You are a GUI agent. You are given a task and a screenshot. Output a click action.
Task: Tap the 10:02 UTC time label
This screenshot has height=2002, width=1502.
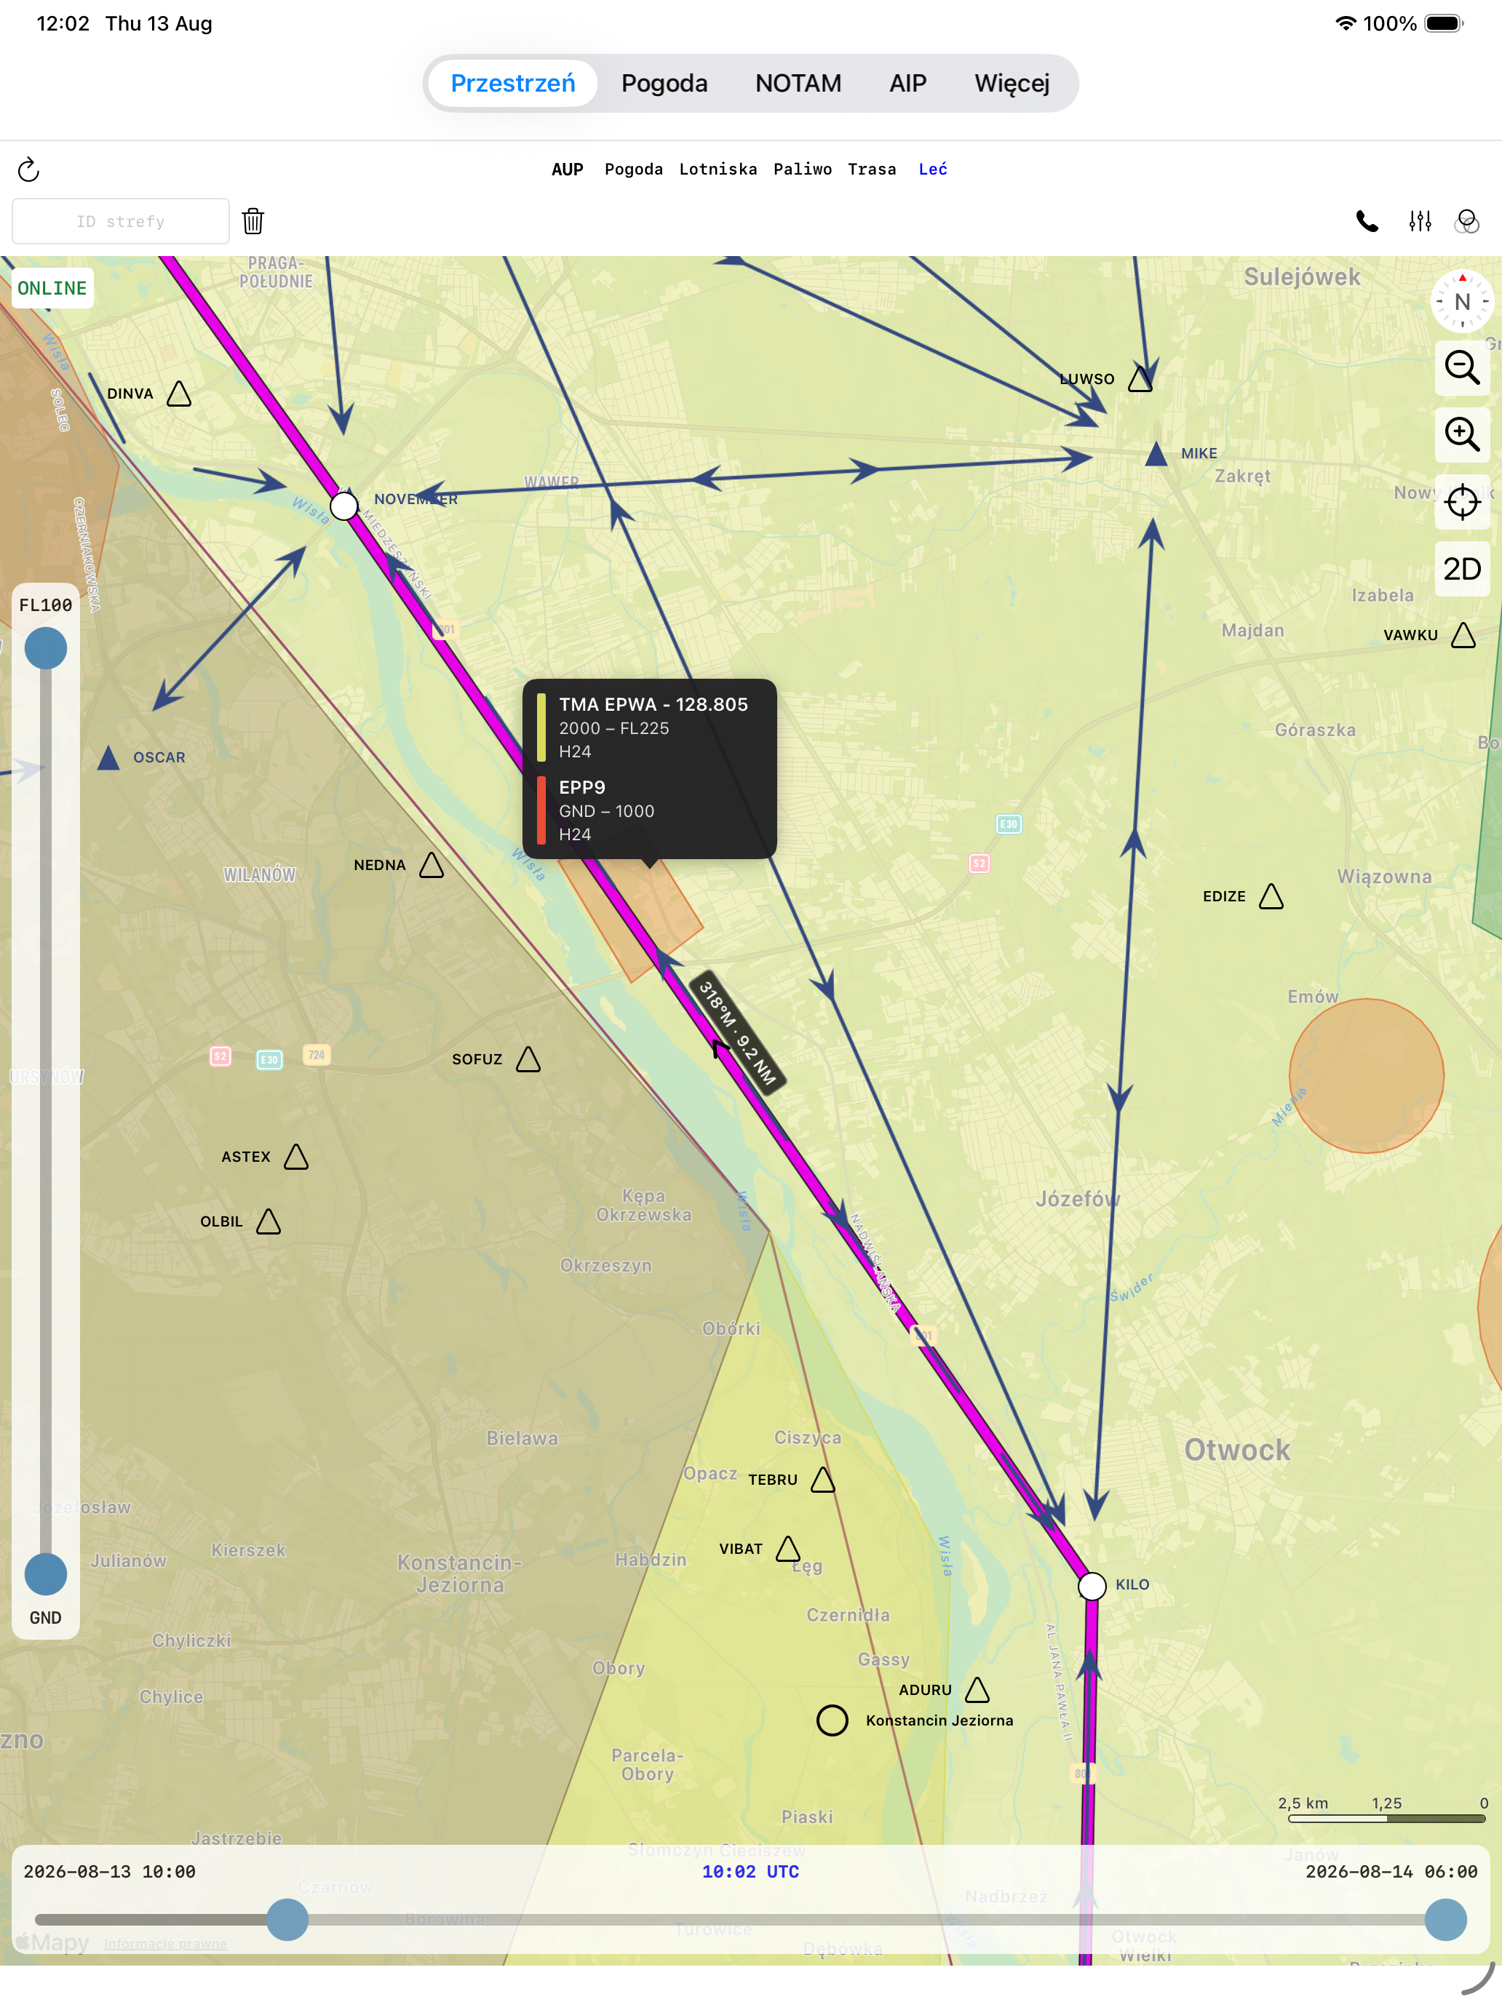[x=750, y=1871]
